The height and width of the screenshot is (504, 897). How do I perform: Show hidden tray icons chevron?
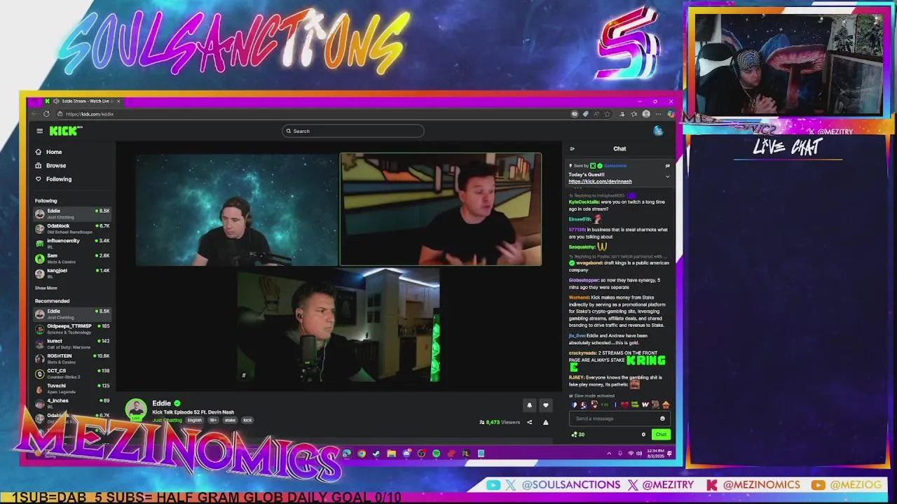(609, 454)
